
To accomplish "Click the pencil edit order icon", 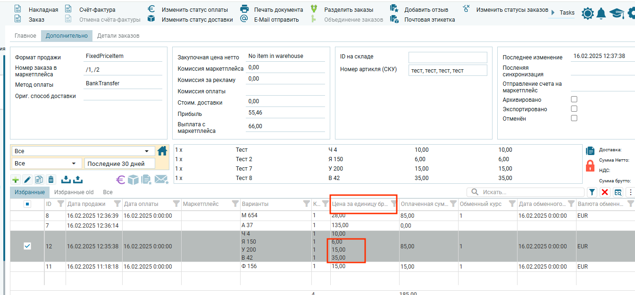I will click(27, 180).
